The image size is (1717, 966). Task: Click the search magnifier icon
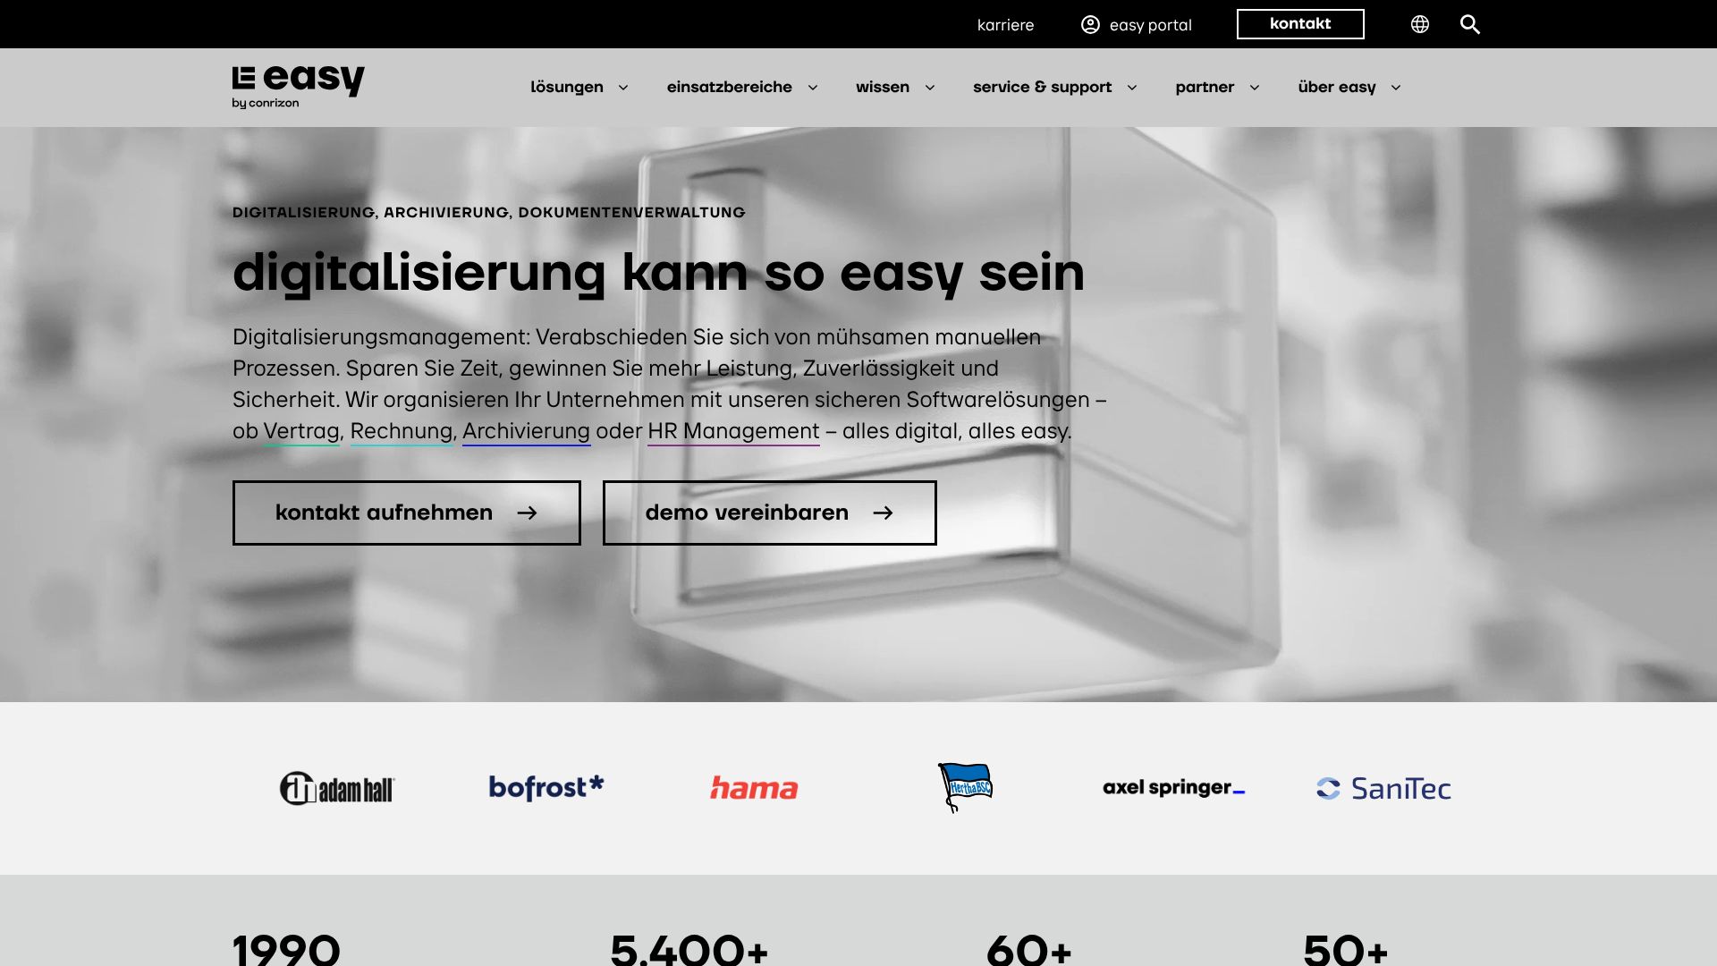click(1469, 24)
